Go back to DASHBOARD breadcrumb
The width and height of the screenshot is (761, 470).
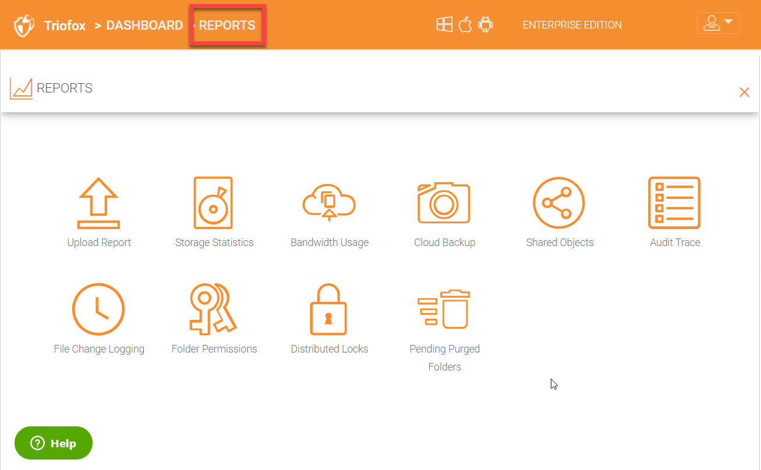(x=144, y=25)
